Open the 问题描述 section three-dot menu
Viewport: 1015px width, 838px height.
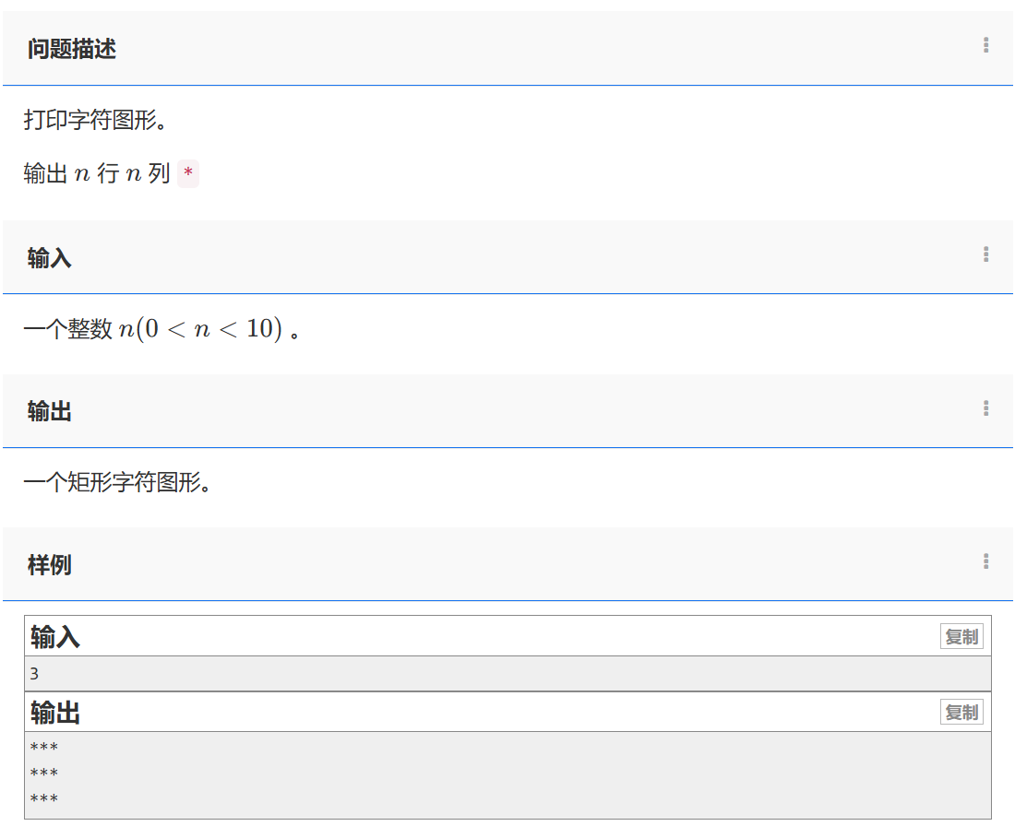[986, 45]
